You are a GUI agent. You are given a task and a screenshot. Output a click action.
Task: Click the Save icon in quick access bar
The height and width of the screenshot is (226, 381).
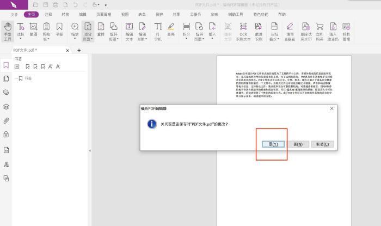coord(45,4)
